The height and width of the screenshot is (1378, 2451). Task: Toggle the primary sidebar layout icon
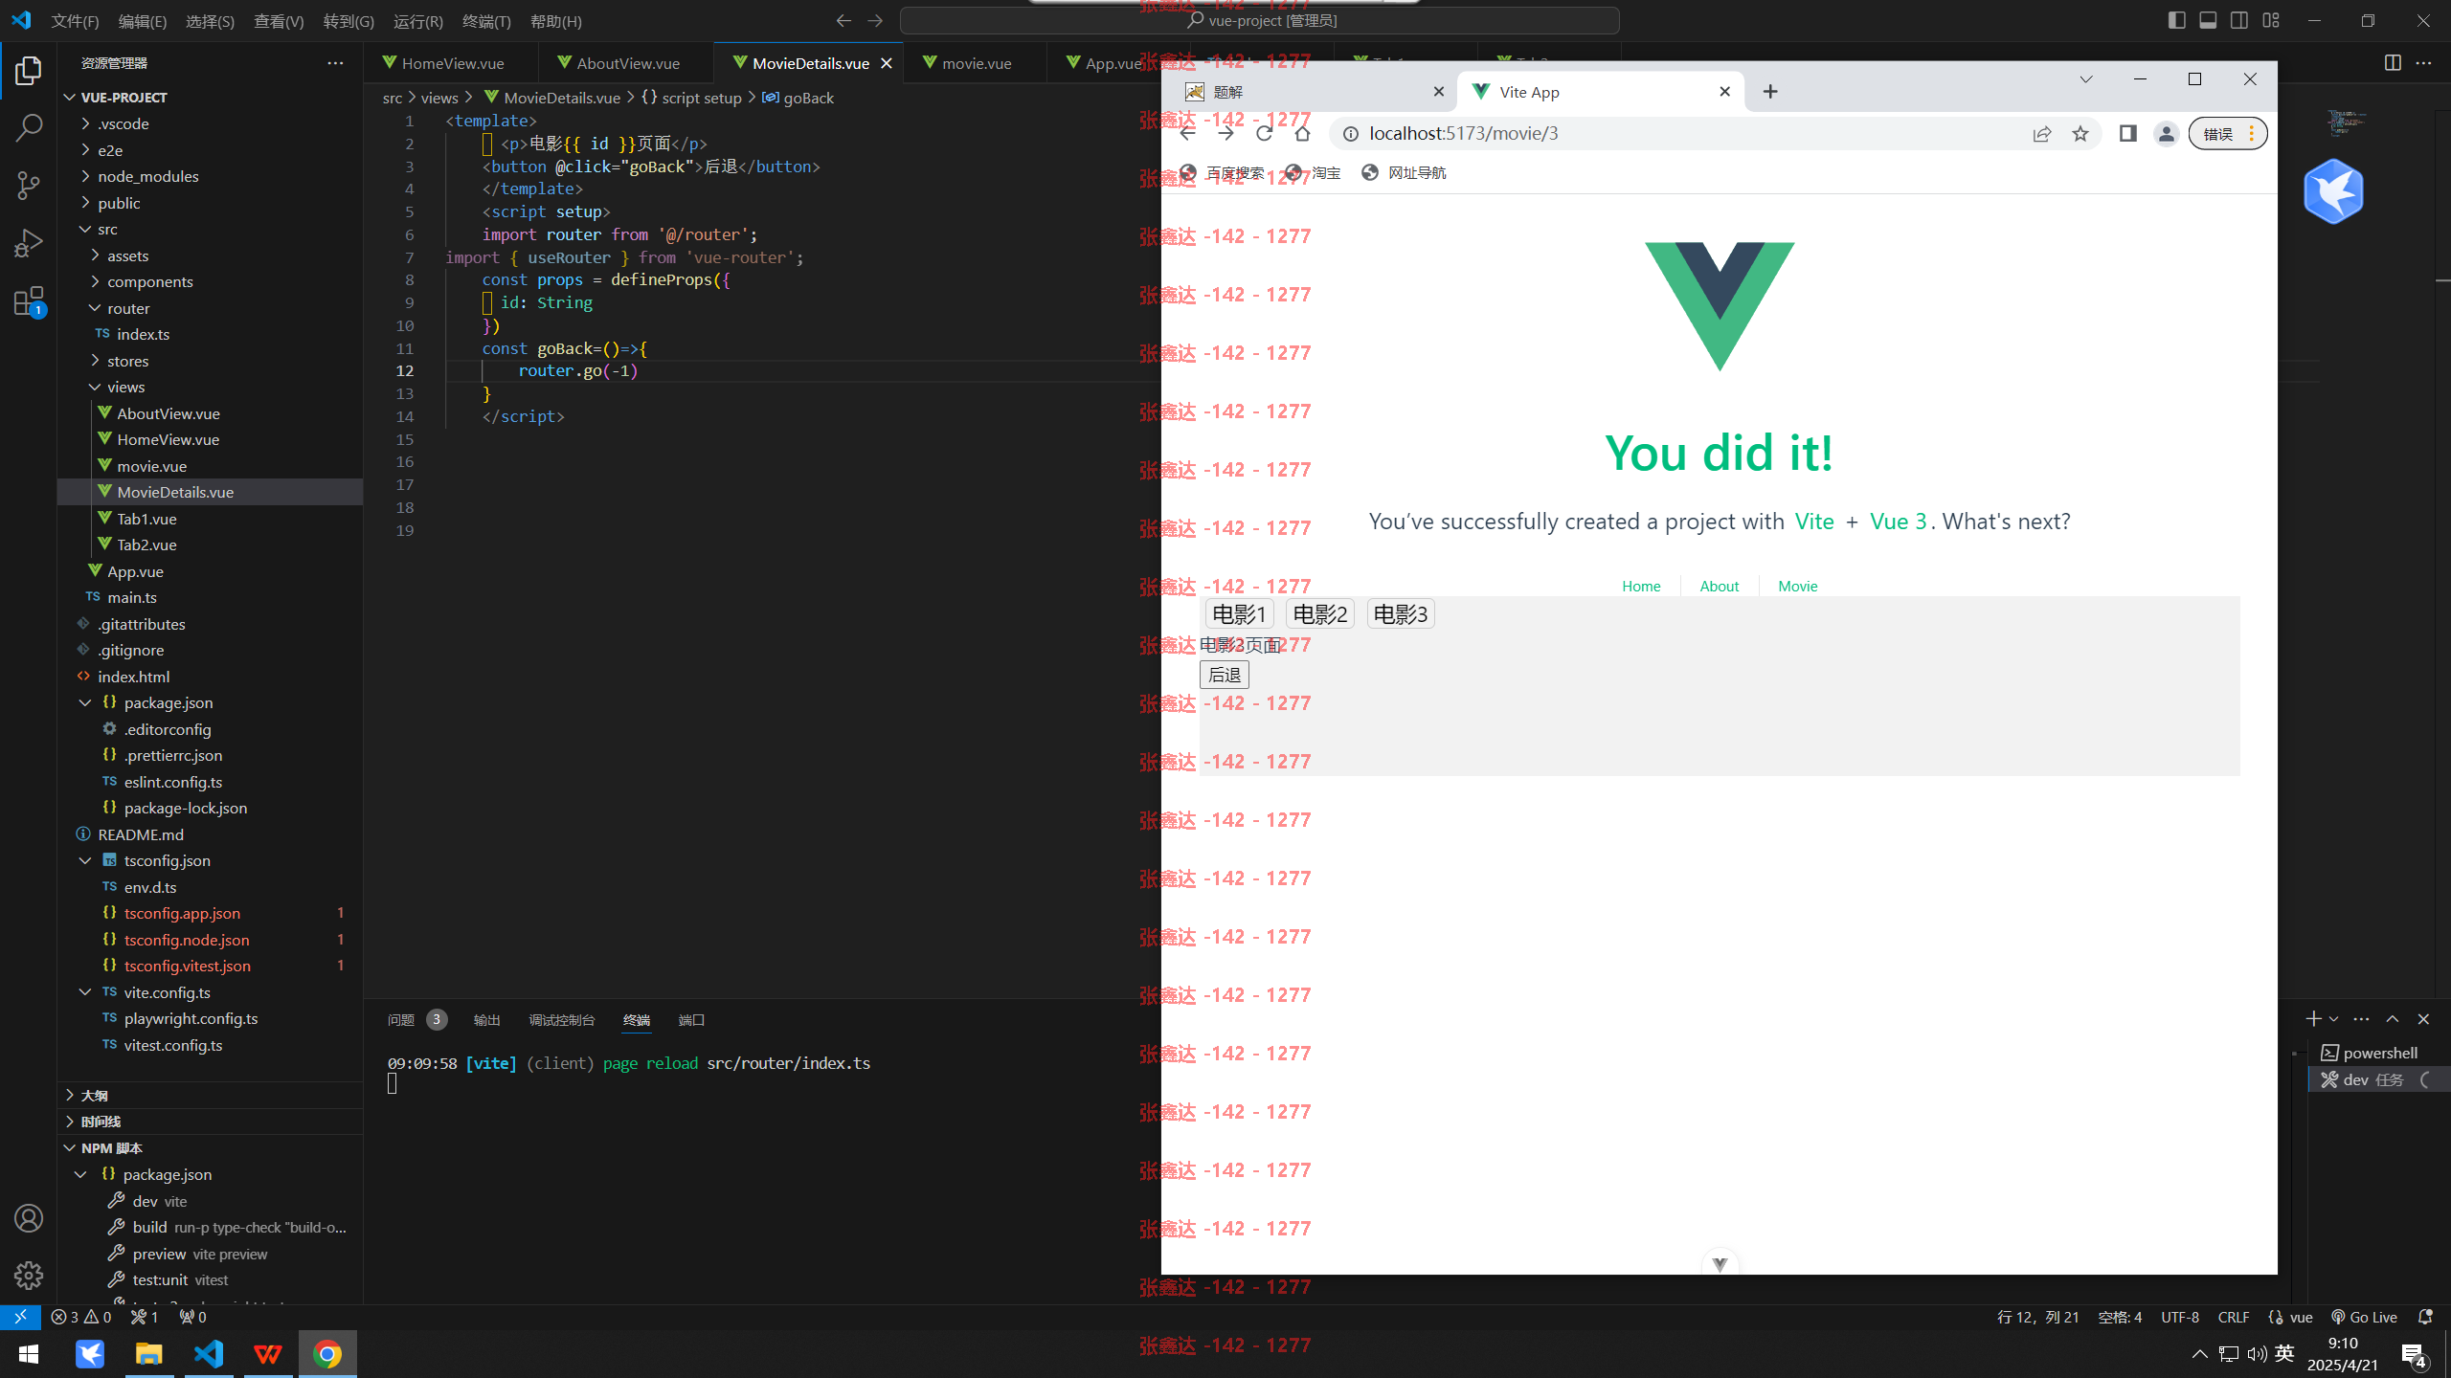pos(2176,20)
